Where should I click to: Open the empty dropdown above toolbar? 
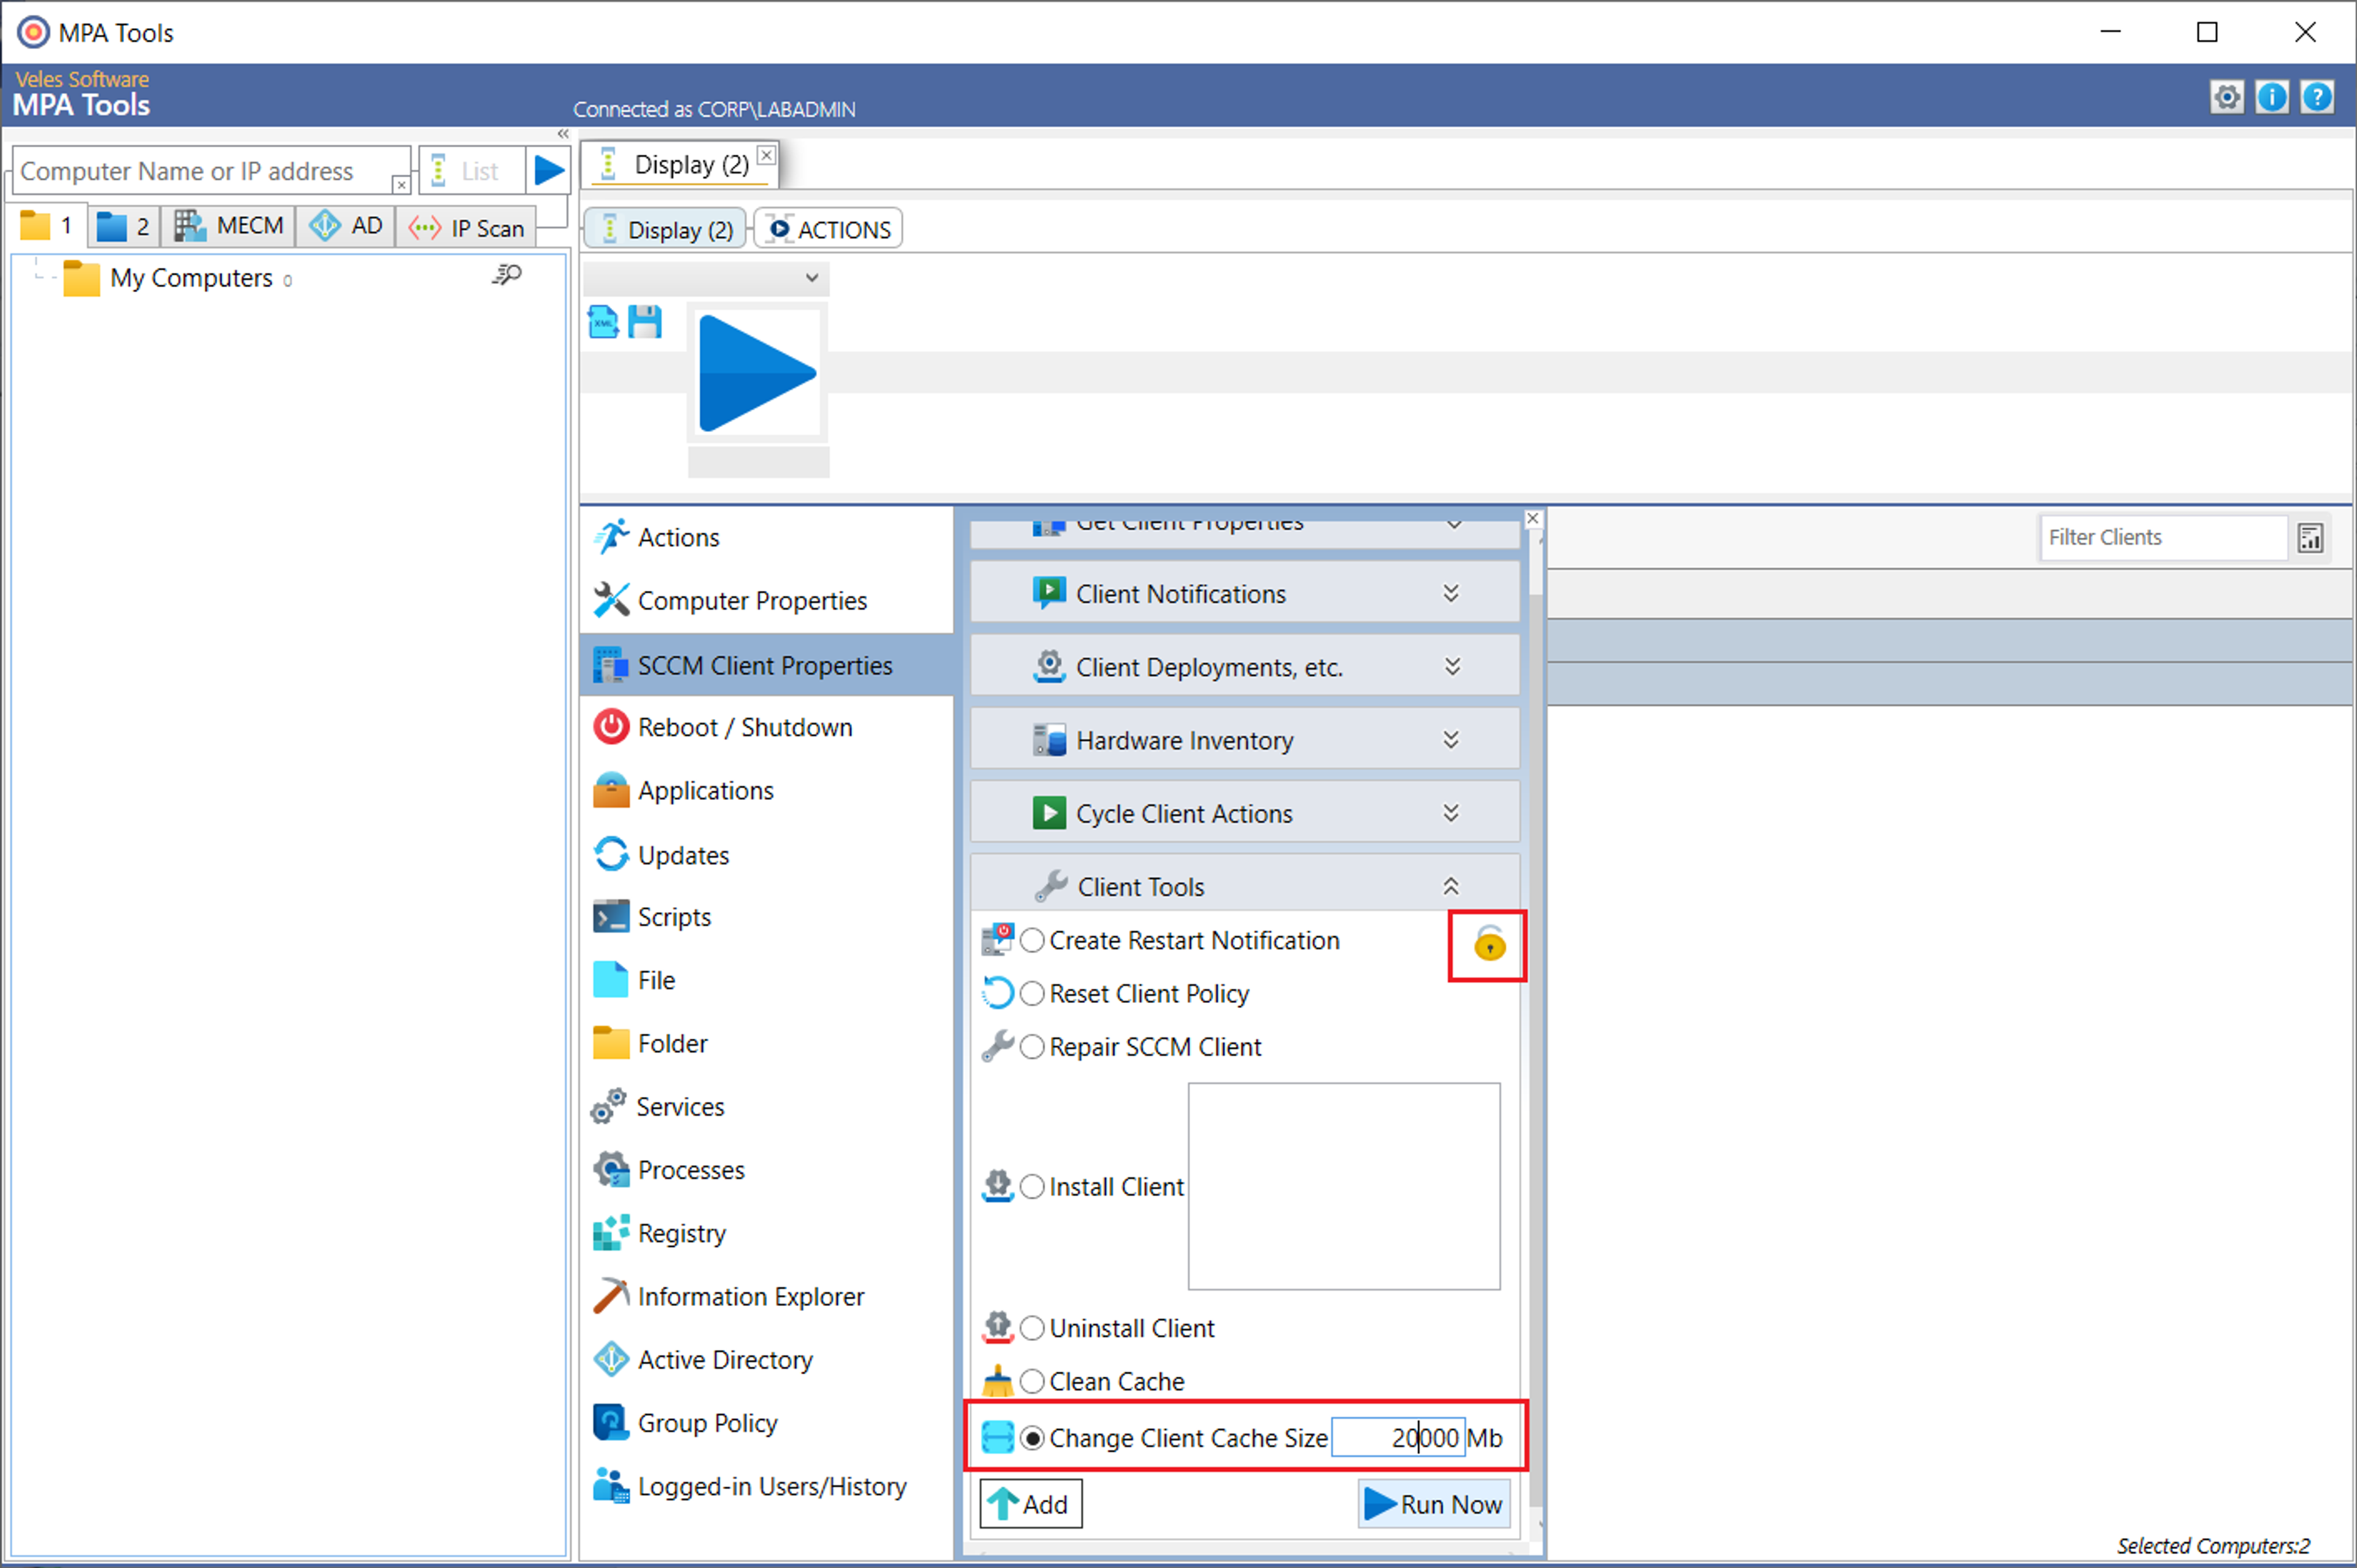pos(705,278)
